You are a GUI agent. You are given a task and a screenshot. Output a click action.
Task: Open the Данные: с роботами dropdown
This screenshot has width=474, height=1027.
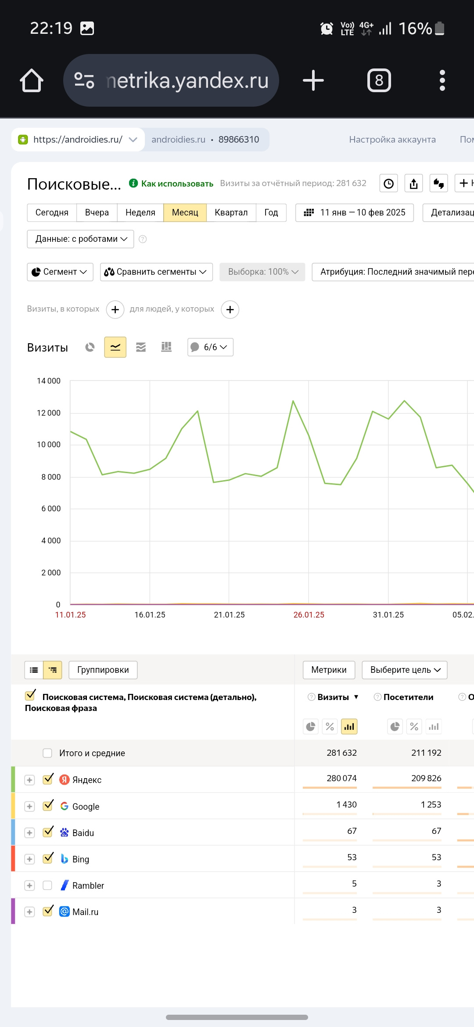[80, 239]
